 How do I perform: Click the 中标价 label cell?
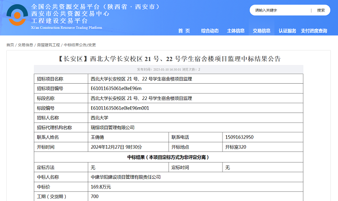tap(61, 187)
